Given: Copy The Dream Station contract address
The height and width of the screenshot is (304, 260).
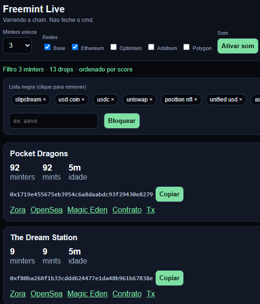Looking at the screenshot, I should click(x=170, y=278).
